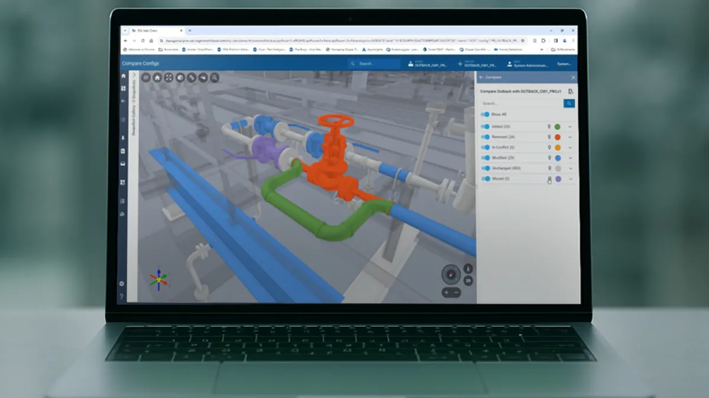The image size is (709, 398).
Task: Switch to the active browser tab
Action: tap(145, 30)
